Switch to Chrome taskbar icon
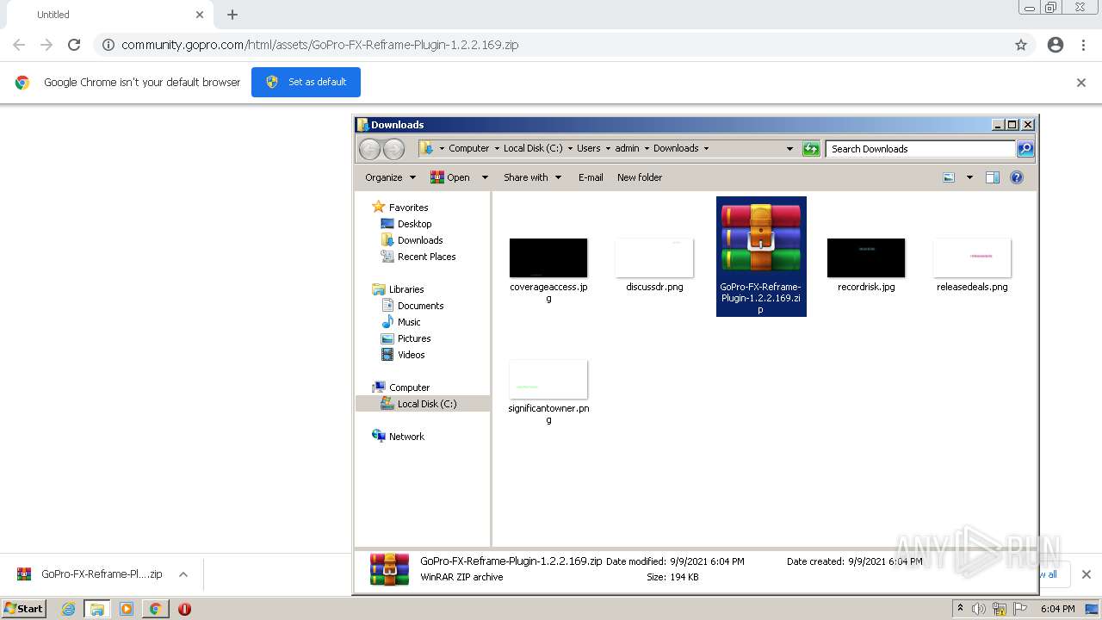This screenshot has width=1102, height=620. [155, 609]
